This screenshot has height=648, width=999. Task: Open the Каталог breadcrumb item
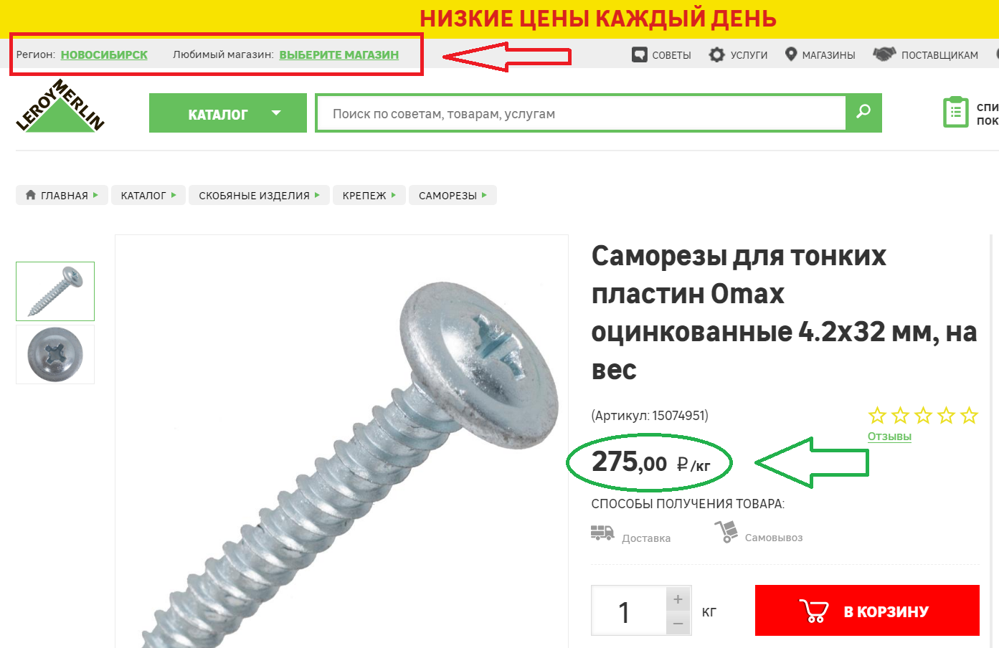coord(148,195)
